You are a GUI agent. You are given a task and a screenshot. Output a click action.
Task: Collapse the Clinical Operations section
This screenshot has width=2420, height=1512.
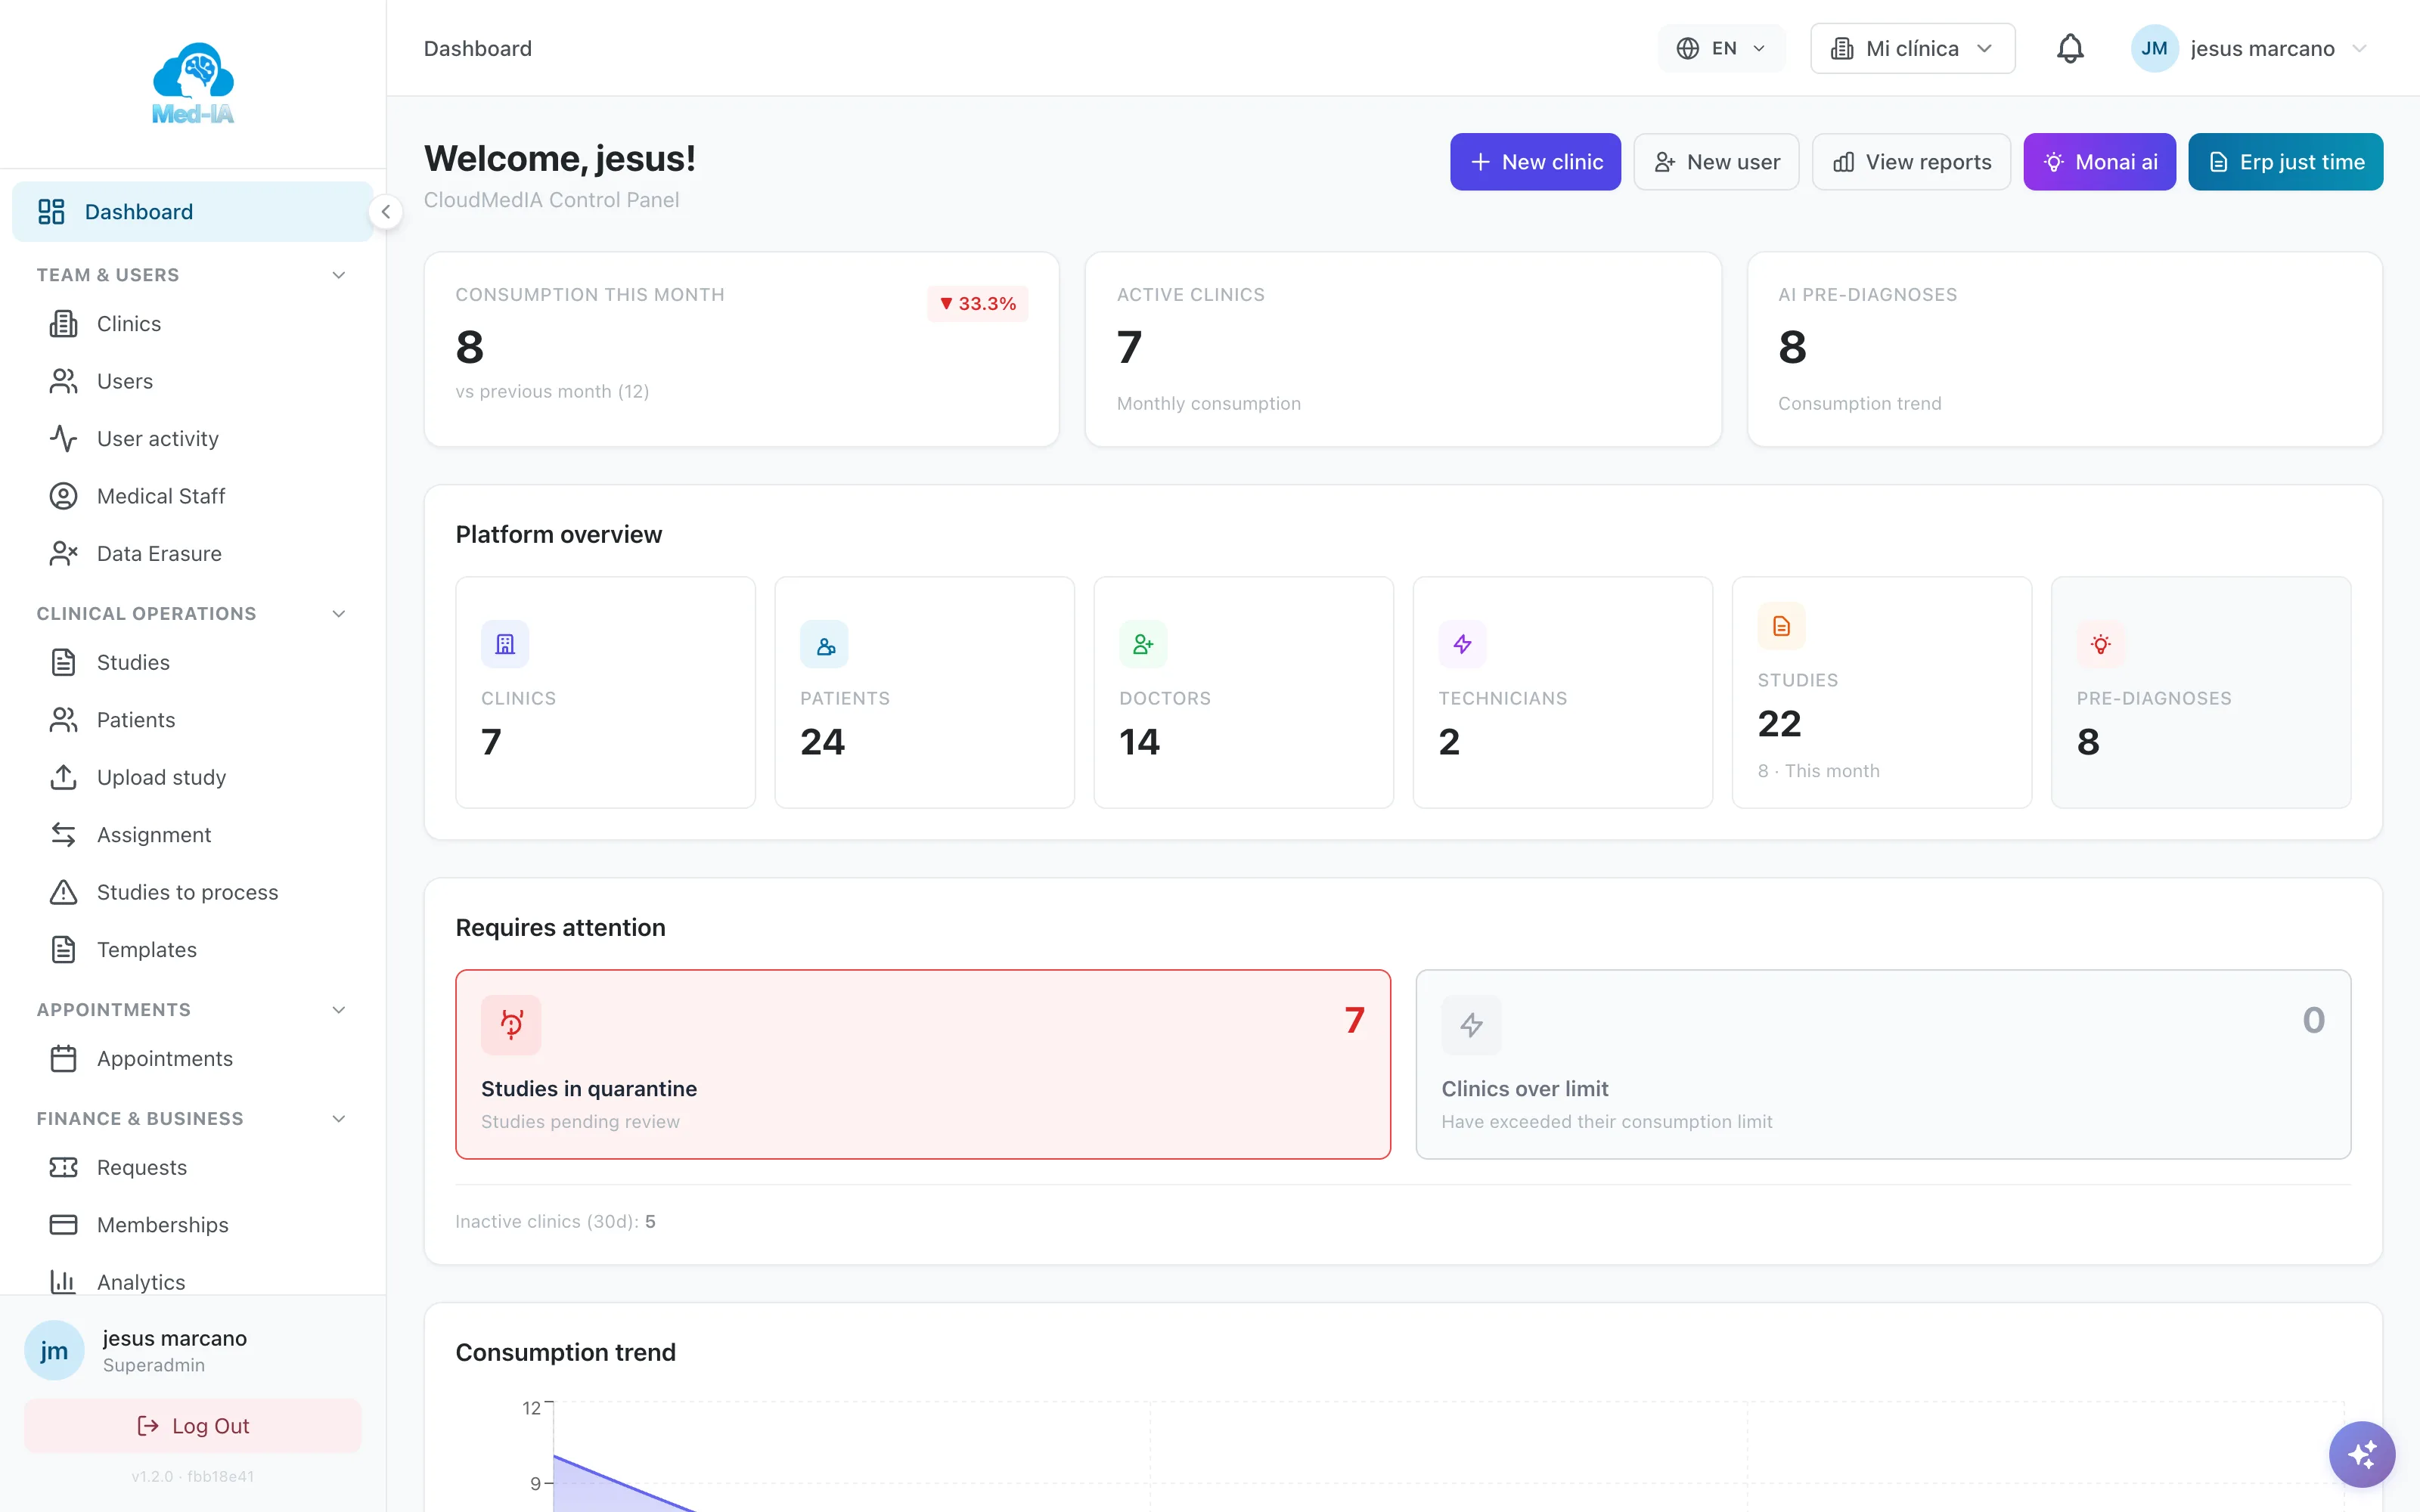click(339, 614)
